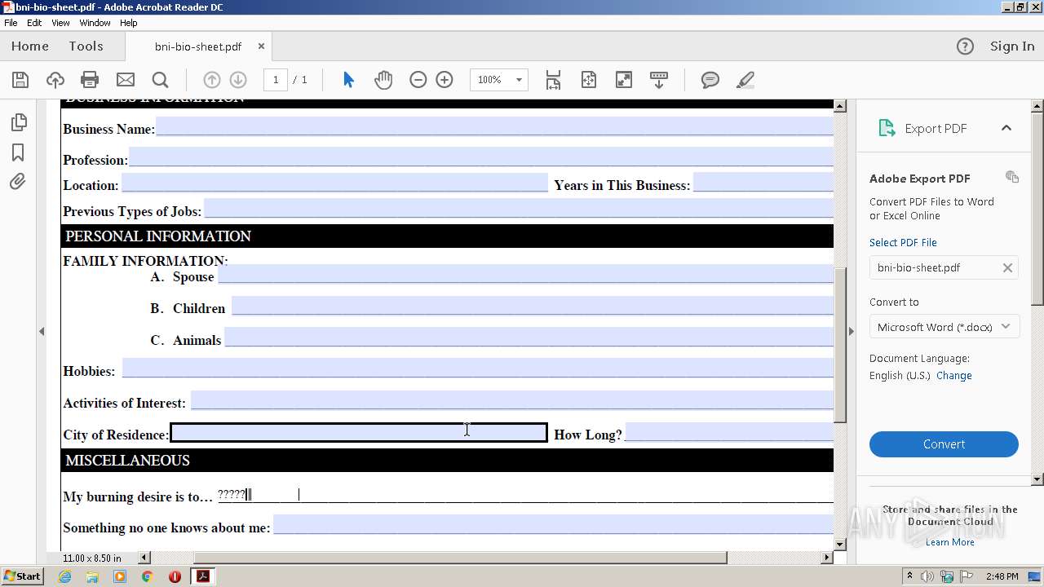Image resolution: width=1044 pixels, height=587 pixels.
Task: Click the Fit one full page icon
Action: click(589, 80)
